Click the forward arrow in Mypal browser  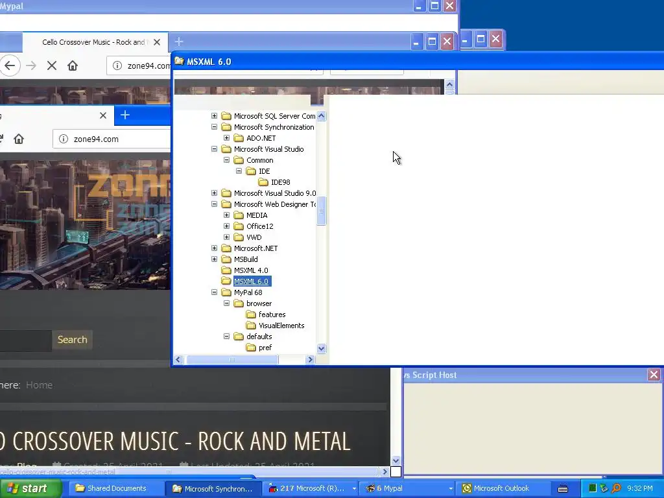31,65
